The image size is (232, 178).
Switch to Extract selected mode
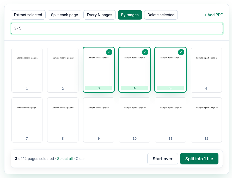[28, 15]
